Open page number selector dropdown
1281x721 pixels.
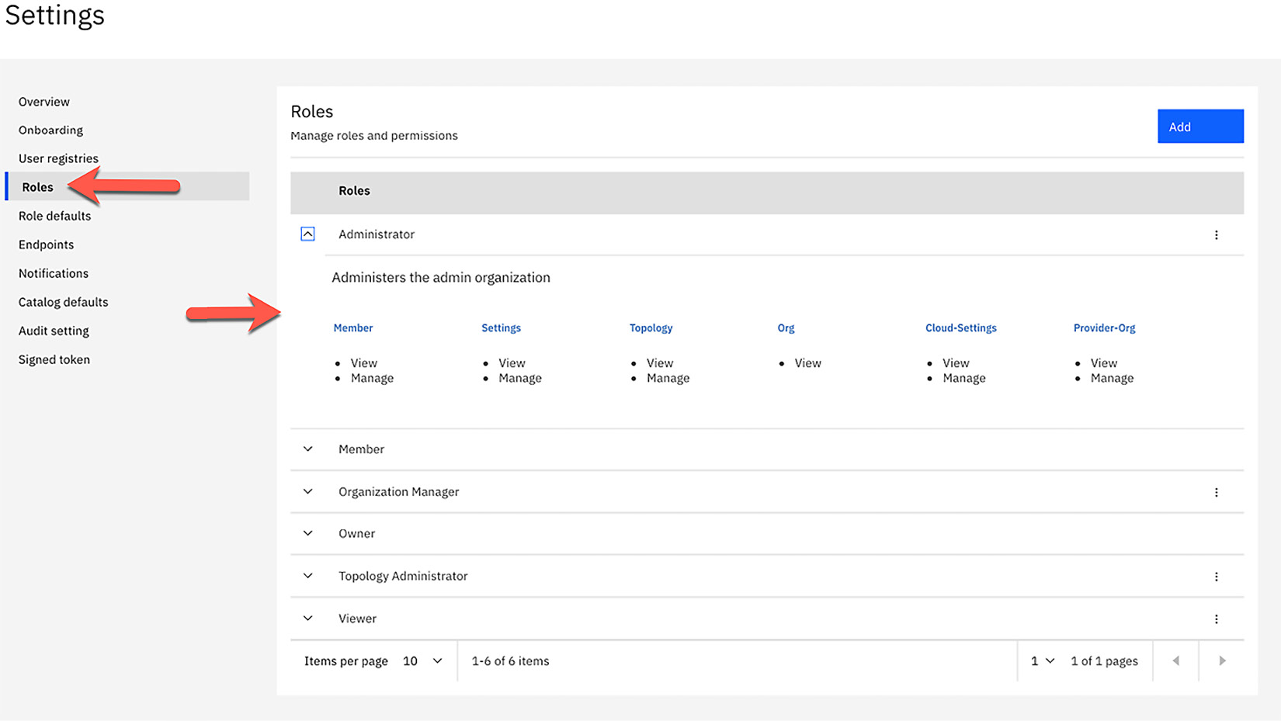click(x=1042, y=661)
